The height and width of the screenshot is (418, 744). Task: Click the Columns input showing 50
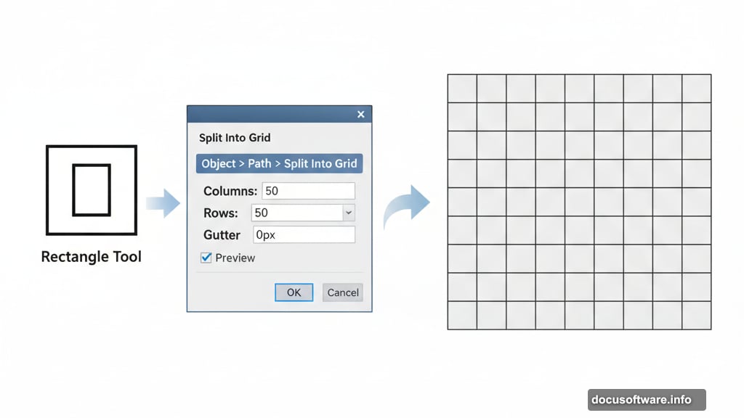coord(308,190)
